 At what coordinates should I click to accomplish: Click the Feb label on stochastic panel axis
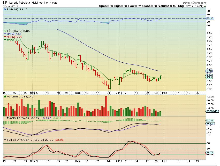click(165, 161)
